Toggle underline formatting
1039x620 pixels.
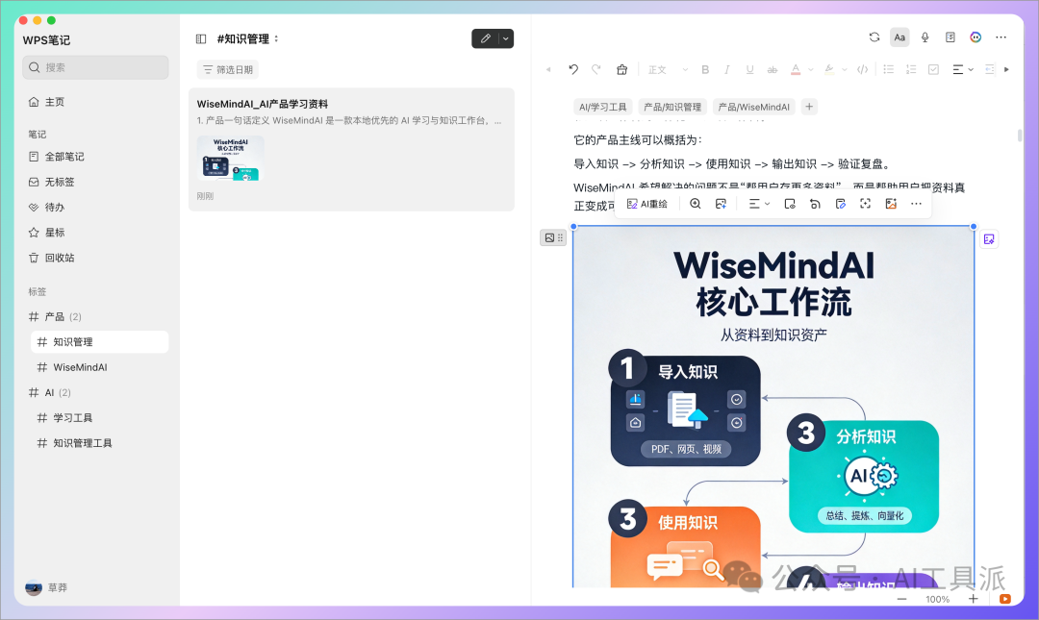click(x=749, y=69)
